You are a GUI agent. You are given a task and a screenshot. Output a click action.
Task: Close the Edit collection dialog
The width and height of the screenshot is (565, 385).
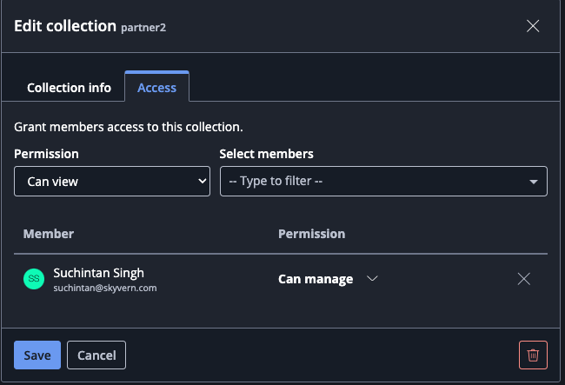point(533,26)
